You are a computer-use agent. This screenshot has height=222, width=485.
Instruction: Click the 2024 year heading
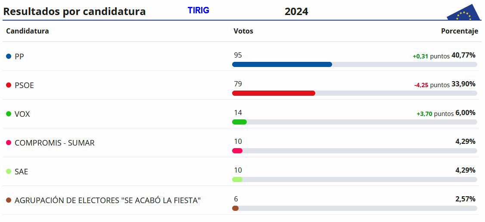[x=296, y=12]
